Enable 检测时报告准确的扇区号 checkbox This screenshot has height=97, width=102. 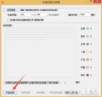(x=8, y=20)
